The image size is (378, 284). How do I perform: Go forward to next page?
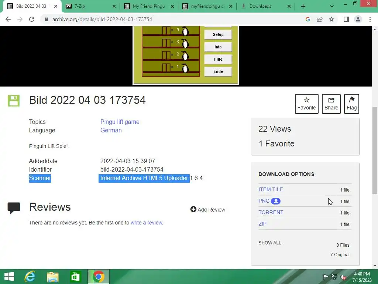(x=20, y=19)
